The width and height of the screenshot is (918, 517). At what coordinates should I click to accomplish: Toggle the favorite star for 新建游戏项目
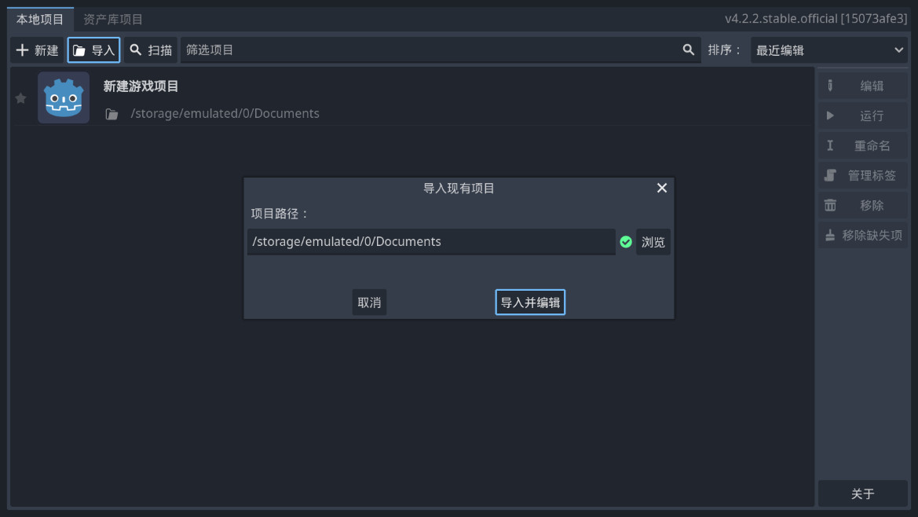pyautogui.click(x=21, y=98)
